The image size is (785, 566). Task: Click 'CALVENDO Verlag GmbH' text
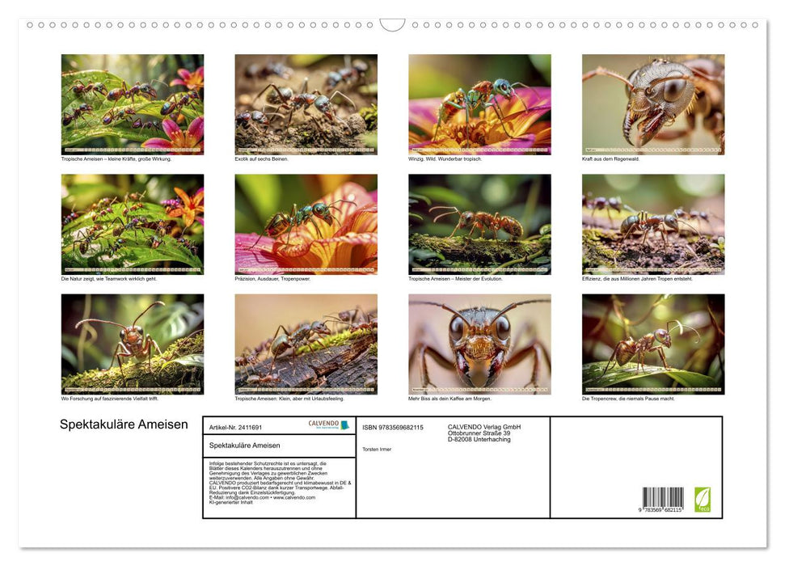point(484,427)
